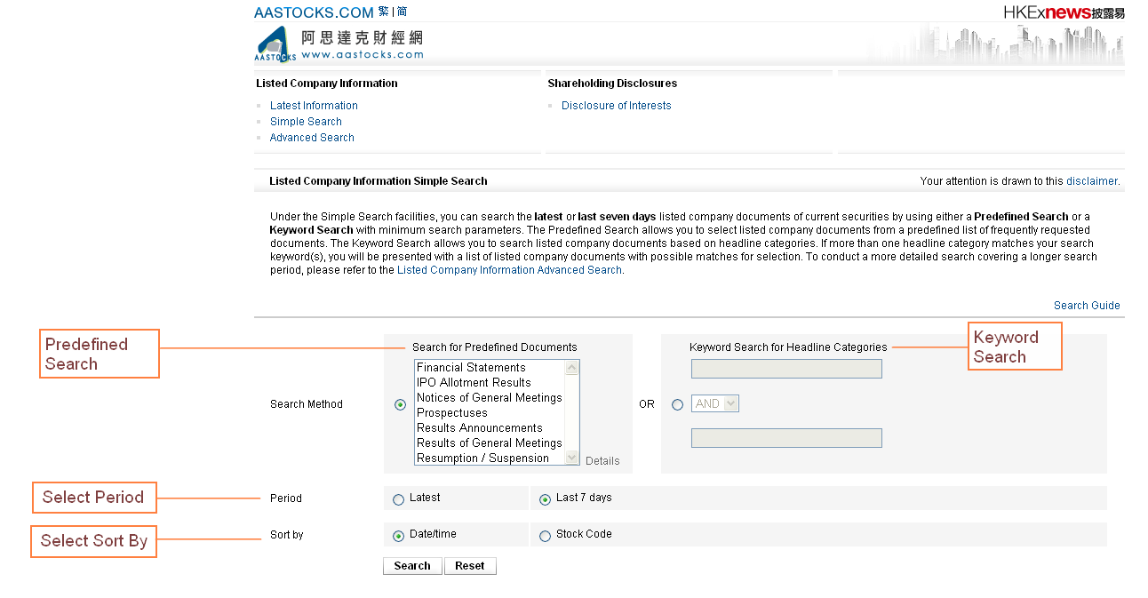Choose the Last 7 days period

(x=545, y=499)
